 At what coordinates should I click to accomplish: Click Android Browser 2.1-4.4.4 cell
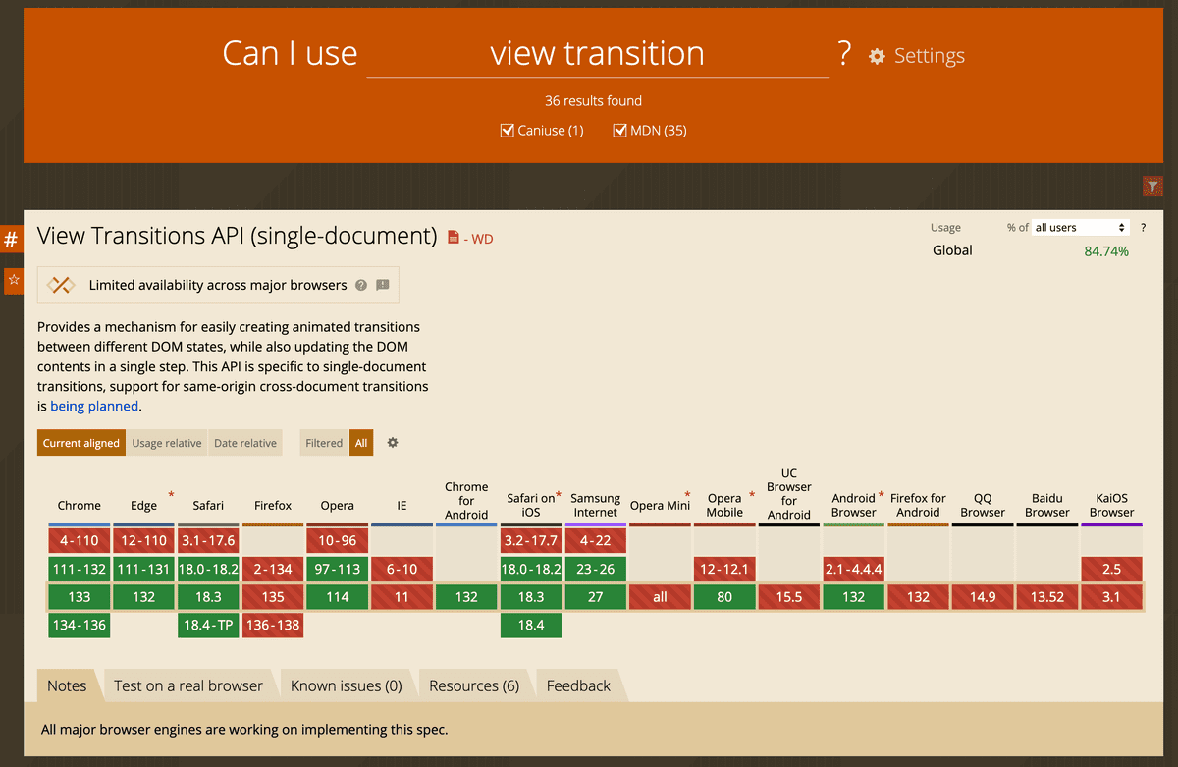point(854,569)
